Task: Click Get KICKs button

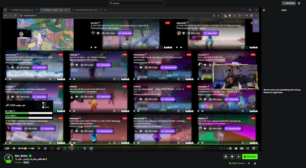Action: point(289,3)
